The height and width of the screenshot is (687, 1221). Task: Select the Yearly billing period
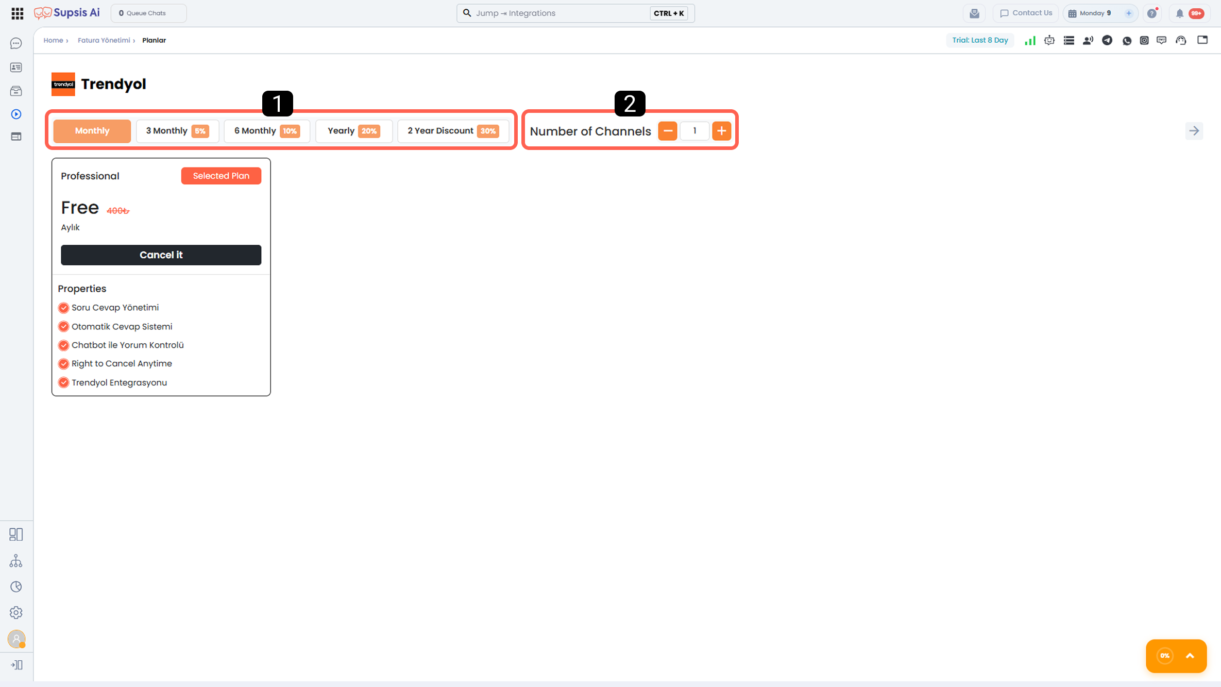click(x=354, y=131)
